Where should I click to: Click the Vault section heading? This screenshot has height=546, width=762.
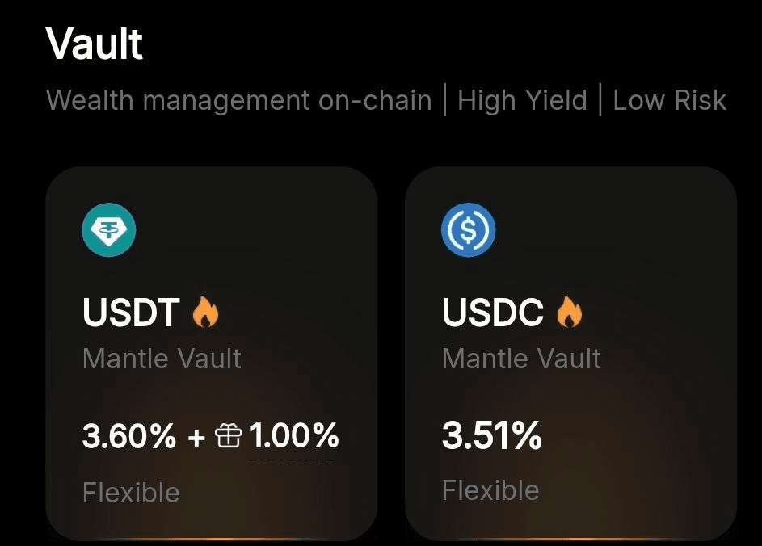tap(95, 44)
